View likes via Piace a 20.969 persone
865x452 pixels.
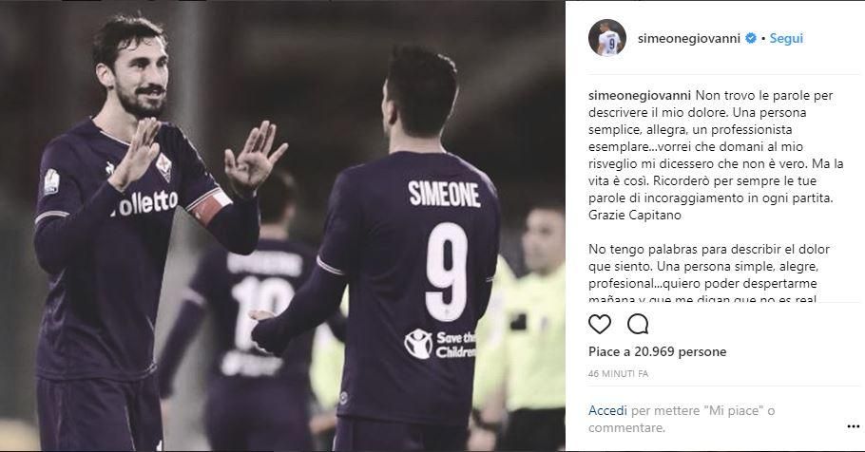(x=657, y=351)
